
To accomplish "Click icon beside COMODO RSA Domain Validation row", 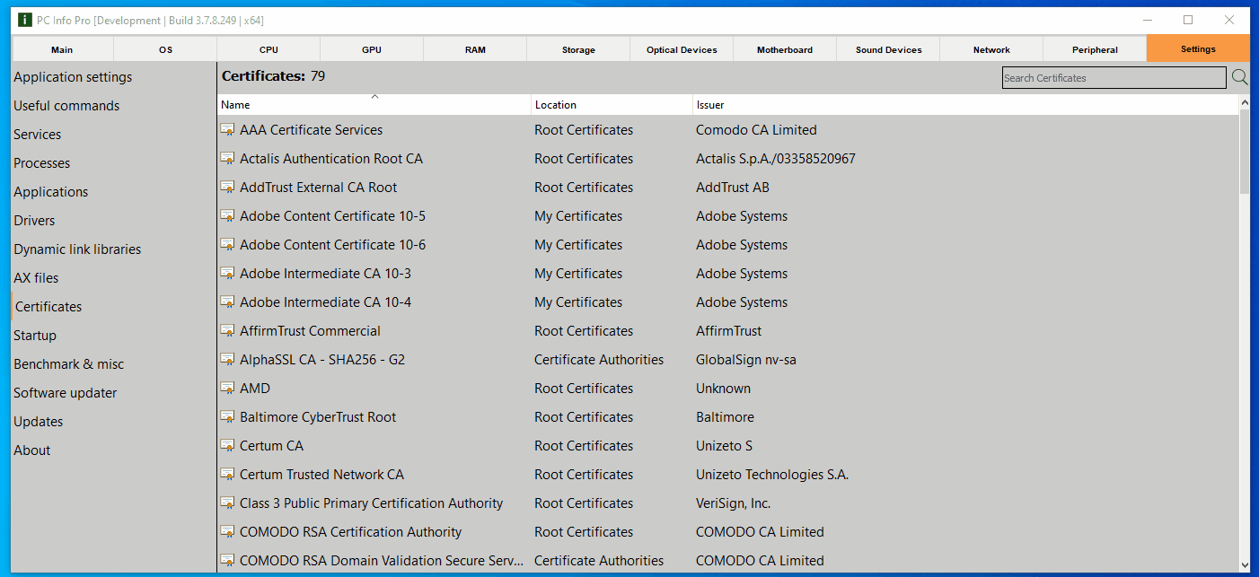I will [228, 561].
